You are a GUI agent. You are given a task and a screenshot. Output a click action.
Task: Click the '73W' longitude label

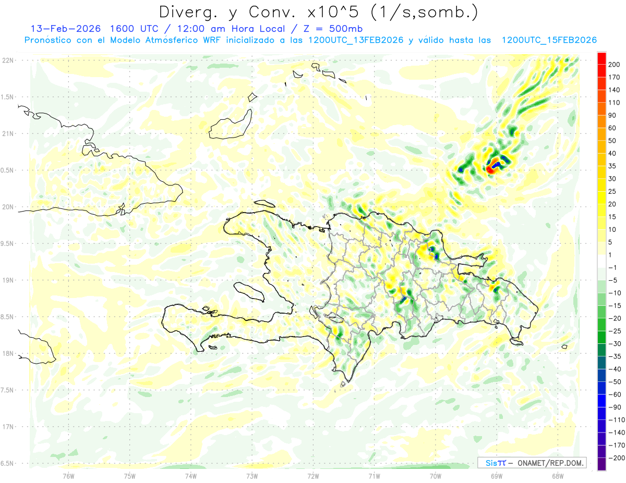(252, 476)
